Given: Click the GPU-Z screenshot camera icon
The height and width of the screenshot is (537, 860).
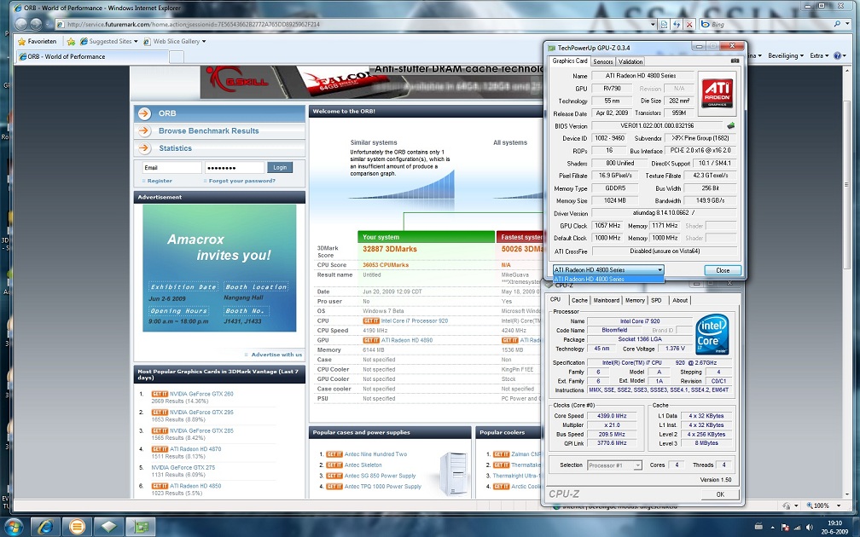Looking at the screenshot, I should click(x=735, y=61).
